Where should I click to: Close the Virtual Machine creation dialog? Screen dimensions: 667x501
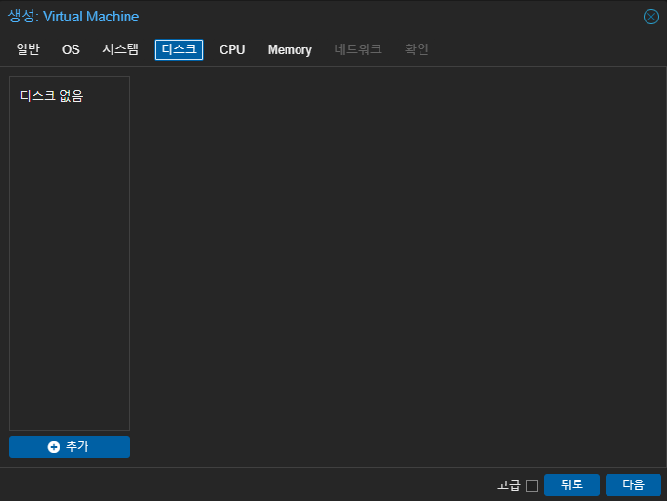[651, 17]
